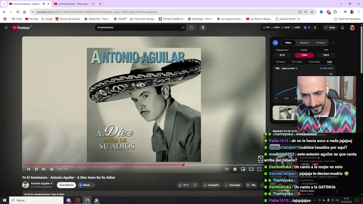The image size is (363, 204).
Task: Go to YouTube Premium home logo
Action: point(21,27)
